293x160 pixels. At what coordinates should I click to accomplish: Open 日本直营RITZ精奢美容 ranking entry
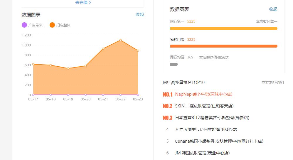tap(212, 118)
